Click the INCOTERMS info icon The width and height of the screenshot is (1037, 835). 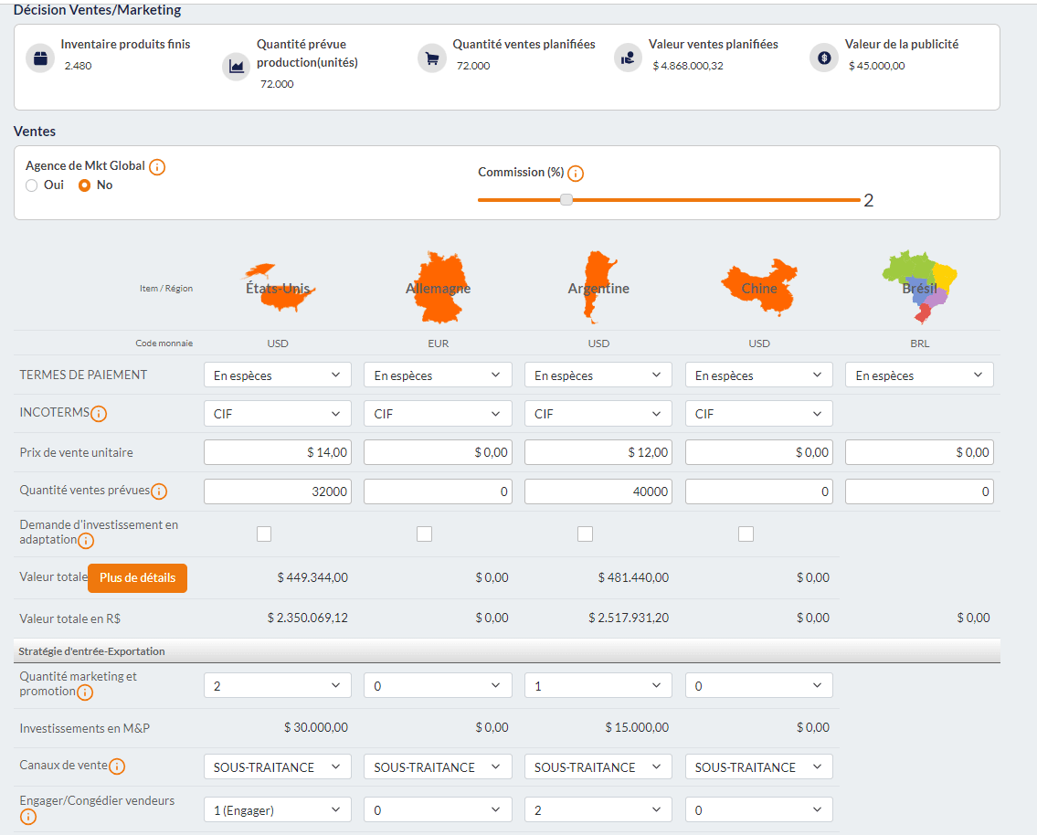(x=99, y=414)
